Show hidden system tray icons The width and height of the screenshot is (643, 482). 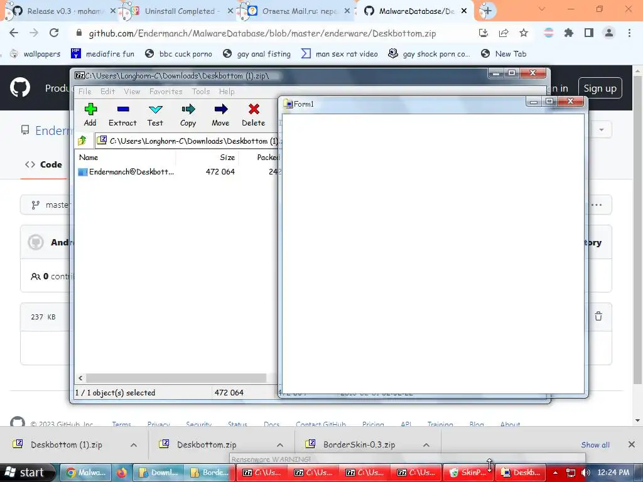[x=555, y=473]
